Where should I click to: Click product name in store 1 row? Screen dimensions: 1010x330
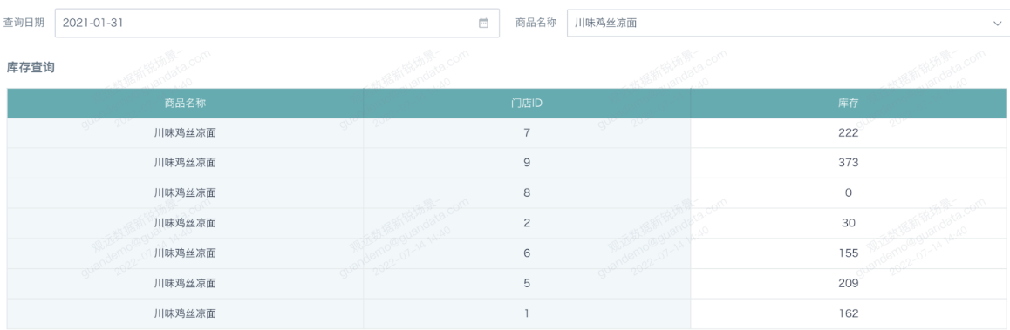pos(185,314)
